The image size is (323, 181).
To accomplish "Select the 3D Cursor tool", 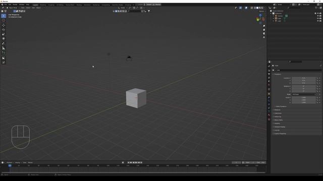I will pos(4,20).
